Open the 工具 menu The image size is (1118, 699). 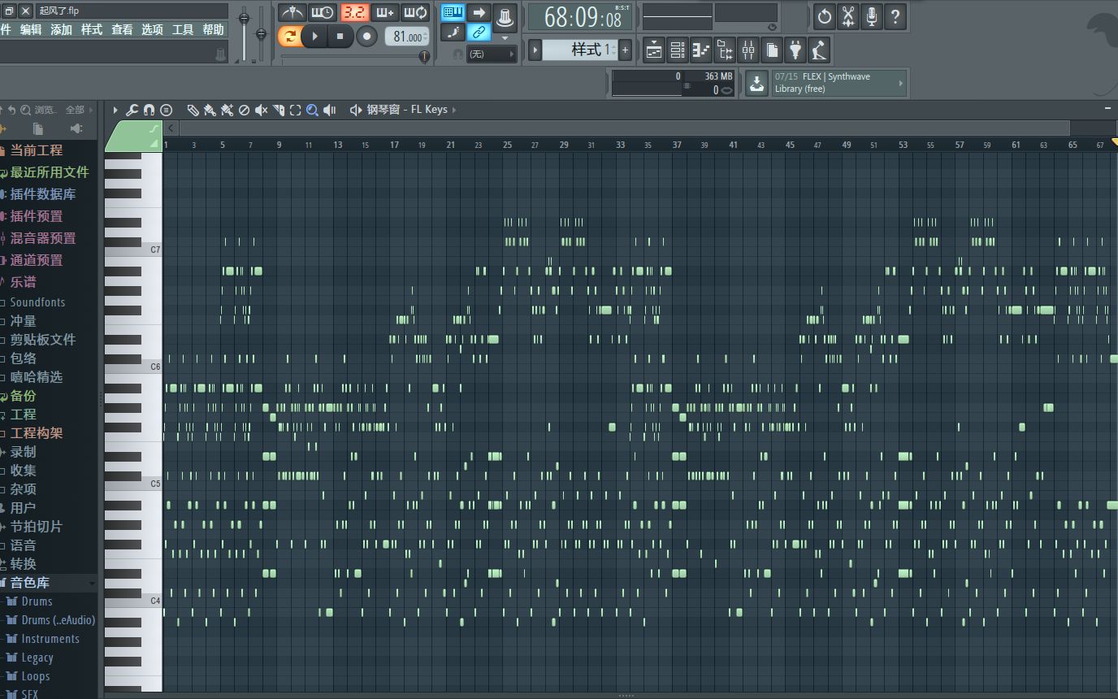click(183, 29)
